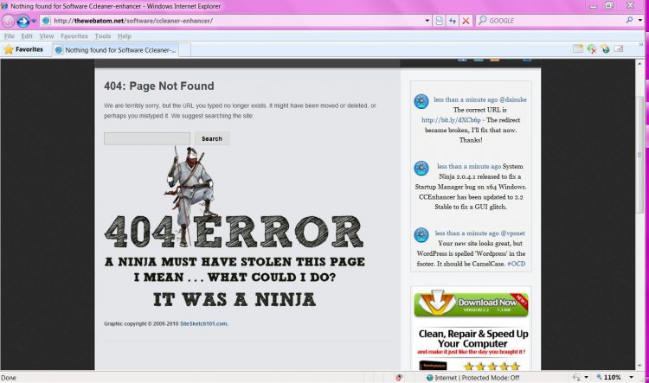The width and height of the screenshot is (649, 383).
Task: Open the Tools menu
Action: click(103, 36)
